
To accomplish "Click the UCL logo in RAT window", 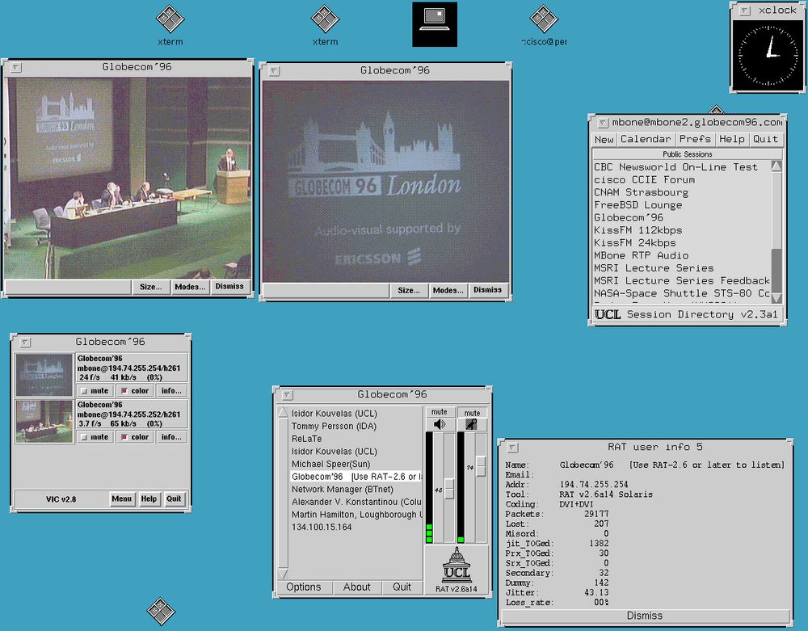I will 457,565.
